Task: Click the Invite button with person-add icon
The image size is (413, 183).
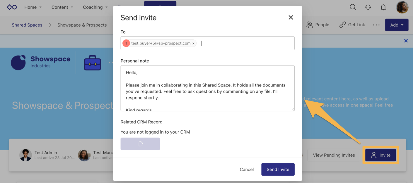Action: [x=380, y=155]
